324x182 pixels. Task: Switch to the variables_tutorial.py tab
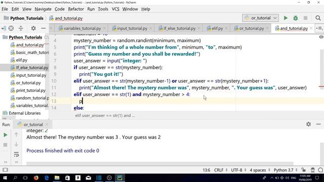click(82, 28)
